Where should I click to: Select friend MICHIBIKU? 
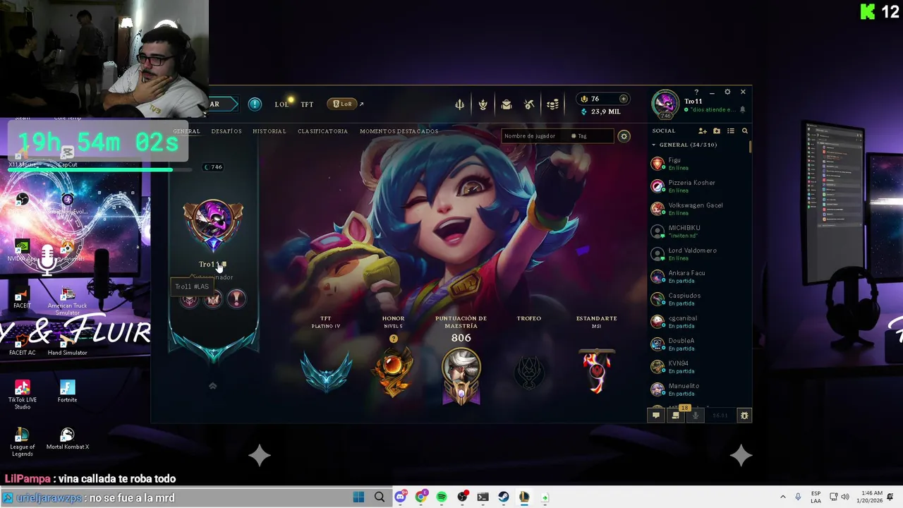coord(698,231)
